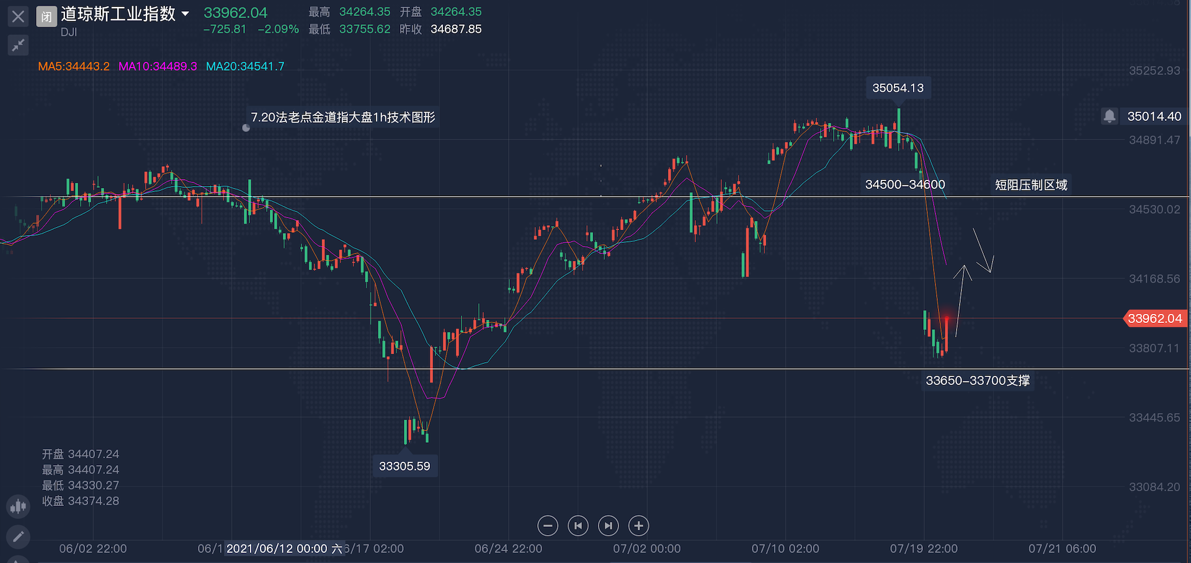Close the chart with the X icon

(18, 16)
